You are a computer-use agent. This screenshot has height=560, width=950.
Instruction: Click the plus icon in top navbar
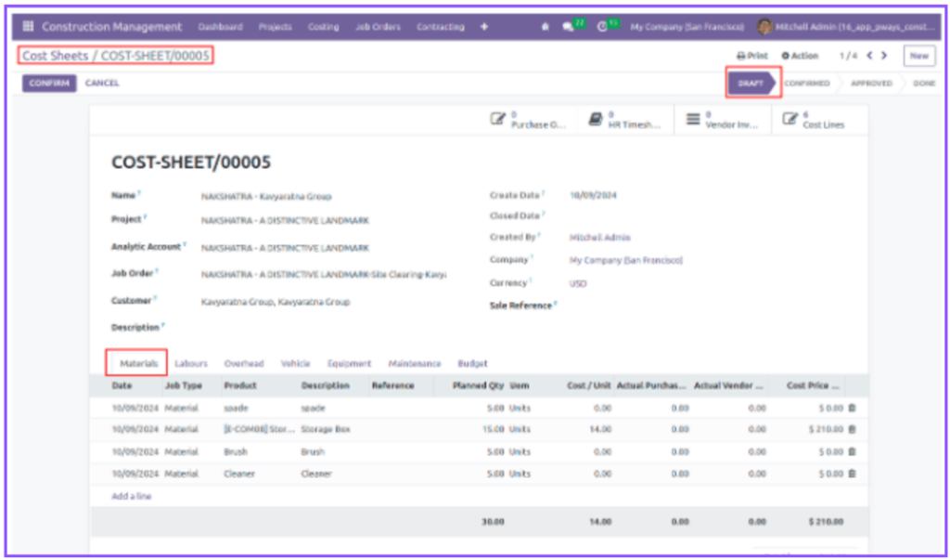pos(483,27)
